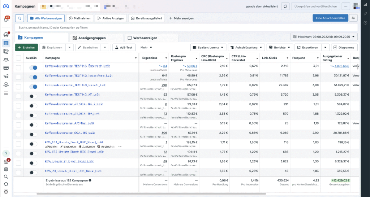Click the bug report icon

(x=6, y=191)
